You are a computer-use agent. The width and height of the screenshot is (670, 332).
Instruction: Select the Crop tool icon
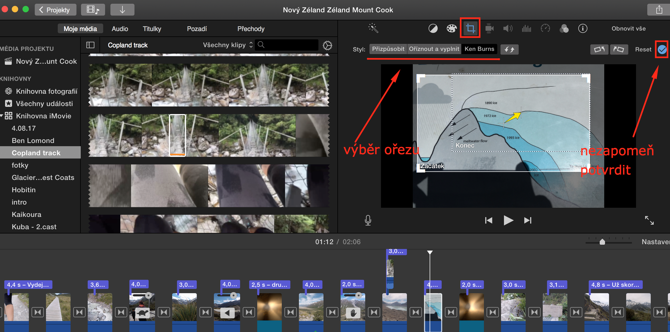(470, 28)
